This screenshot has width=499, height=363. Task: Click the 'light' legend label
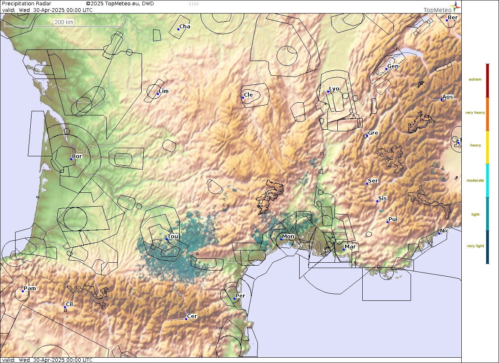click(475, 214)
